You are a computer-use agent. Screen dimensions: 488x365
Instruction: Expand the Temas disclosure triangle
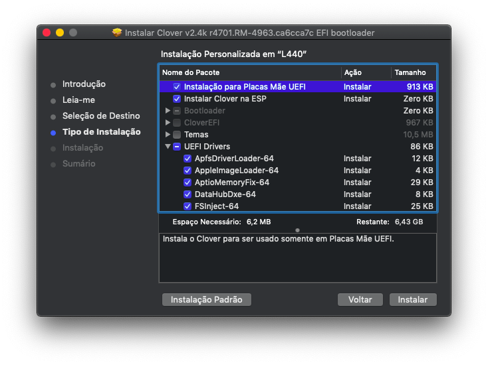168,135
